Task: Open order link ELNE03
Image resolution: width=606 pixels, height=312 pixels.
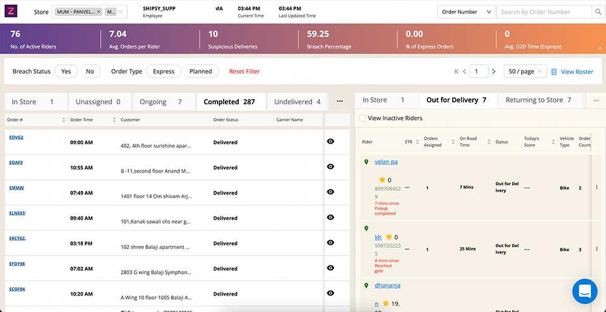Action: pyautogui.click(x=17, y=213)
